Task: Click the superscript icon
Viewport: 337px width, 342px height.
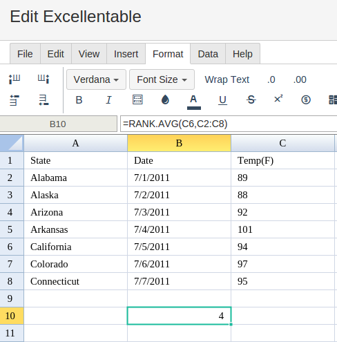Action: tap(278, 99)
